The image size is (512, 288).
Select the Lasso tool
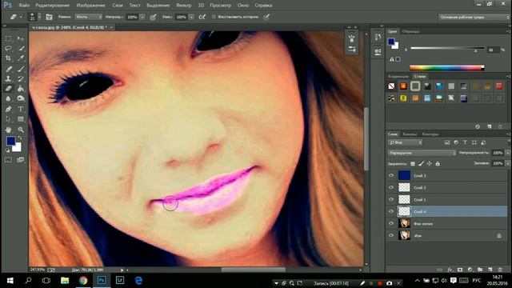pos(9,49)
